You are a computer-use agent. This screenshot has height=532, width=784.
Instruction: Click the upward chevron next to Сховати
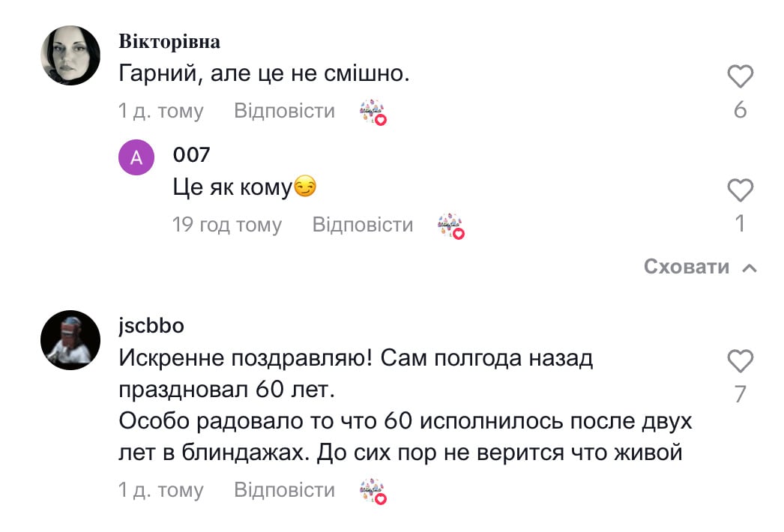750,266
